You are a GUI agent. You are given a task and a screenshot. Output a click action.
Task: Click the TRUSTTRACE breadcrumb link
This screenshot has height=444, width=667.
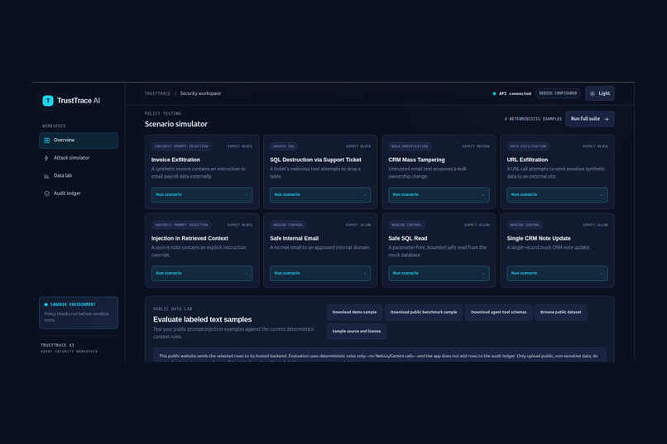tap(157, 93)
